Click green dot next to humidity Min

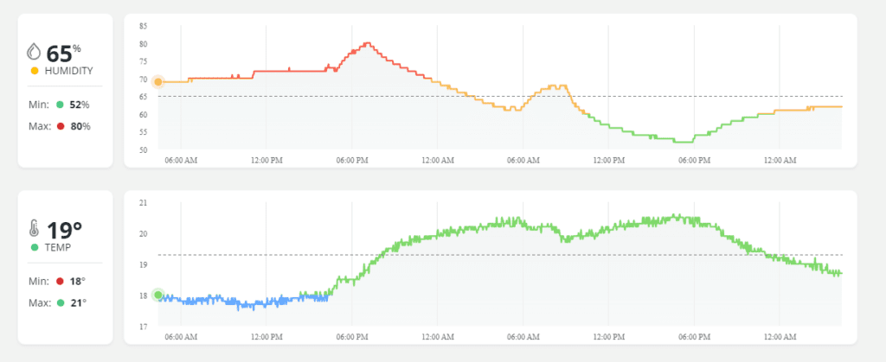pyautogui.click(x=60, y=105)
